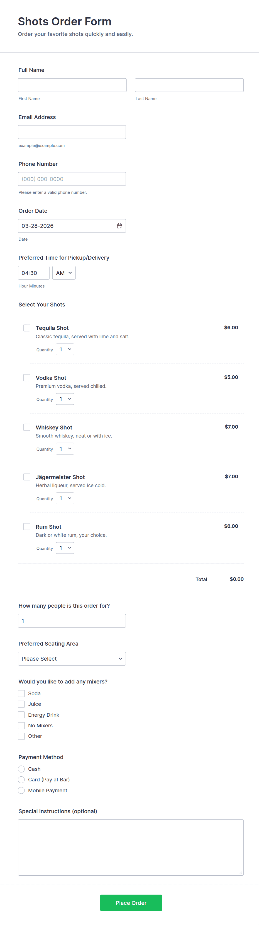Click the Email Address field
259x925 pixels.
72,132
